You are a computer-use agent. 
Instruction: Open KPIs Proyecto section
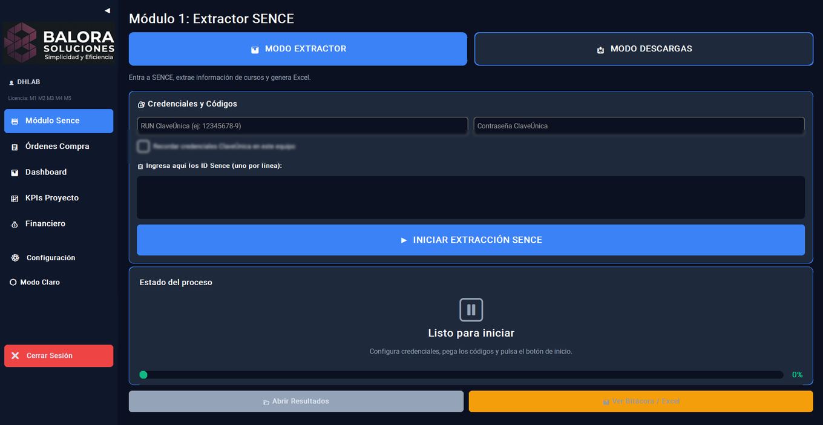click(59, 198)
